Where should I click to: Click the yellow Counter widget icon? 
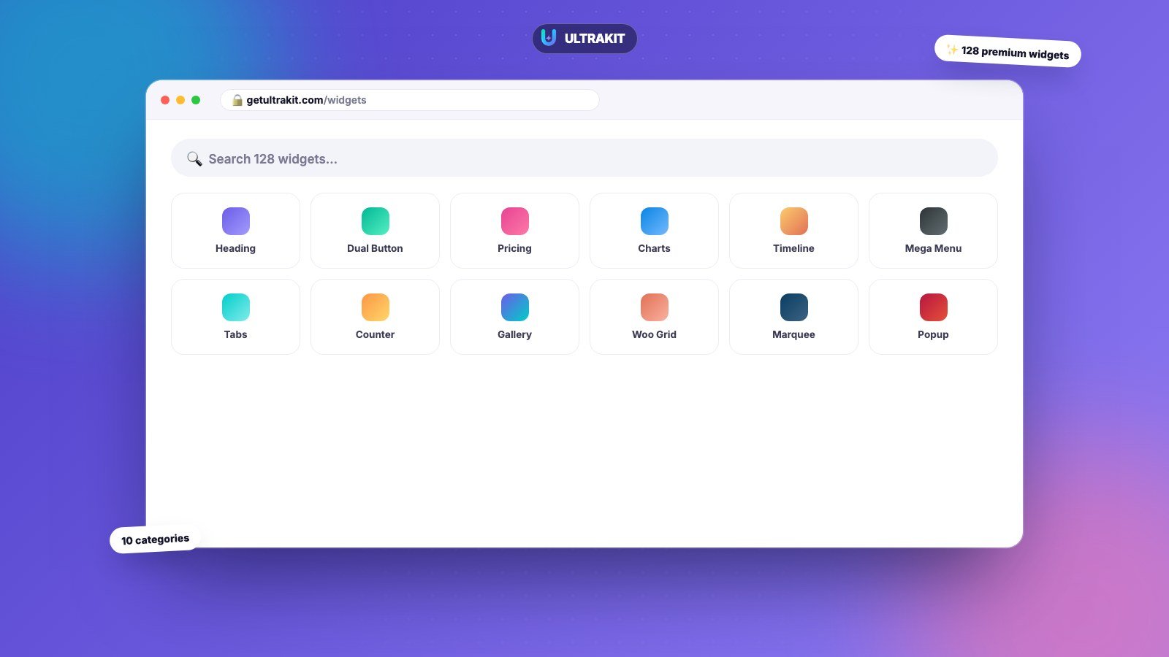pyautogui.click(x=375, y=307)
